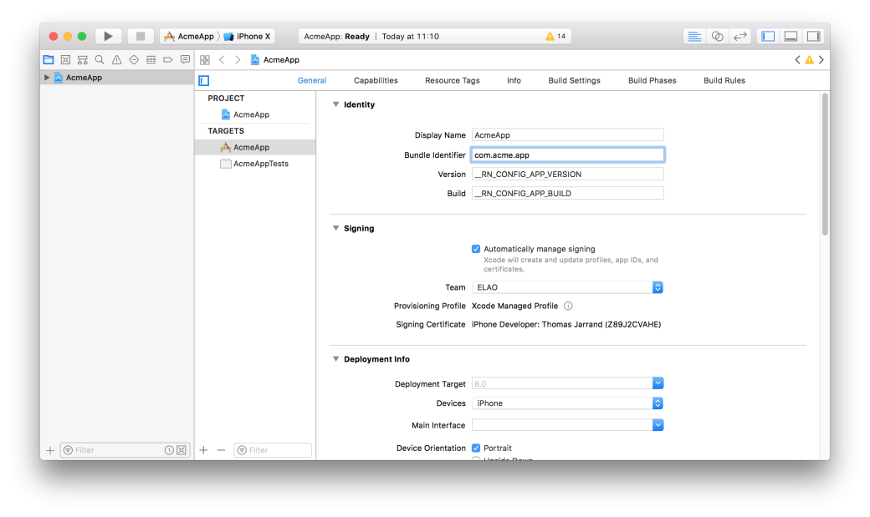The height and width of the screenshot is (517, 870).
Task: Open the Issue navigator warning icon
Action: [116, 60]
